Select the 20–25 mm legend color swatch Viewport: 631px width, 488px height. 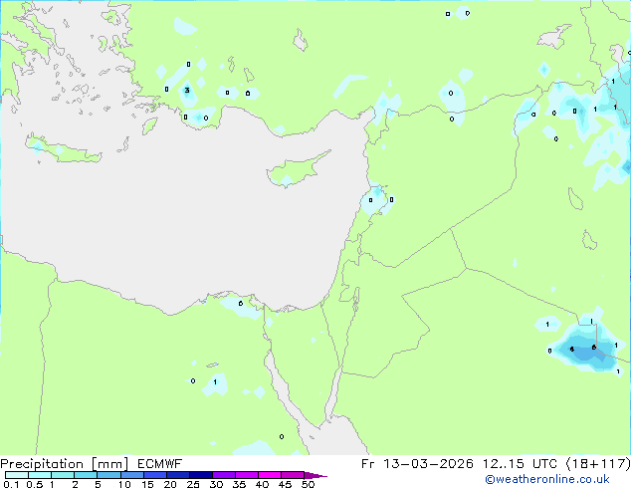point(177,475)
